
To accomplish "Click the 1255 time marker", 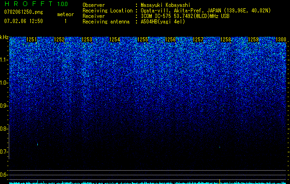I will (x=142, y=40).
